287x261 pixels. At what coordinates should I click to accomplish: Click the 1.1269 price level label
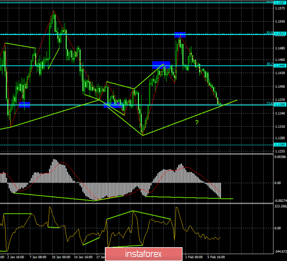pos(280,145)
